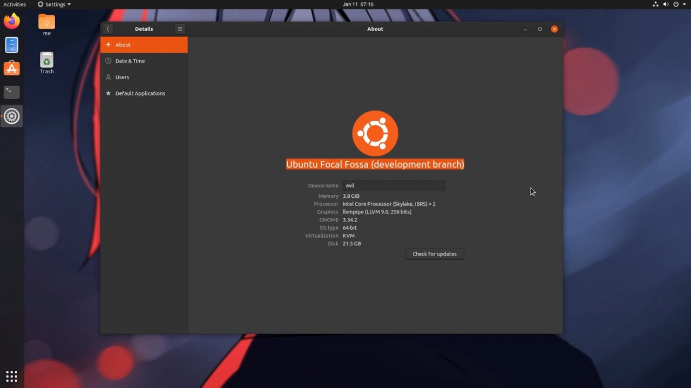Minimize the About window
This screenshot has height=388, width=691.
[x=525, y=29]
